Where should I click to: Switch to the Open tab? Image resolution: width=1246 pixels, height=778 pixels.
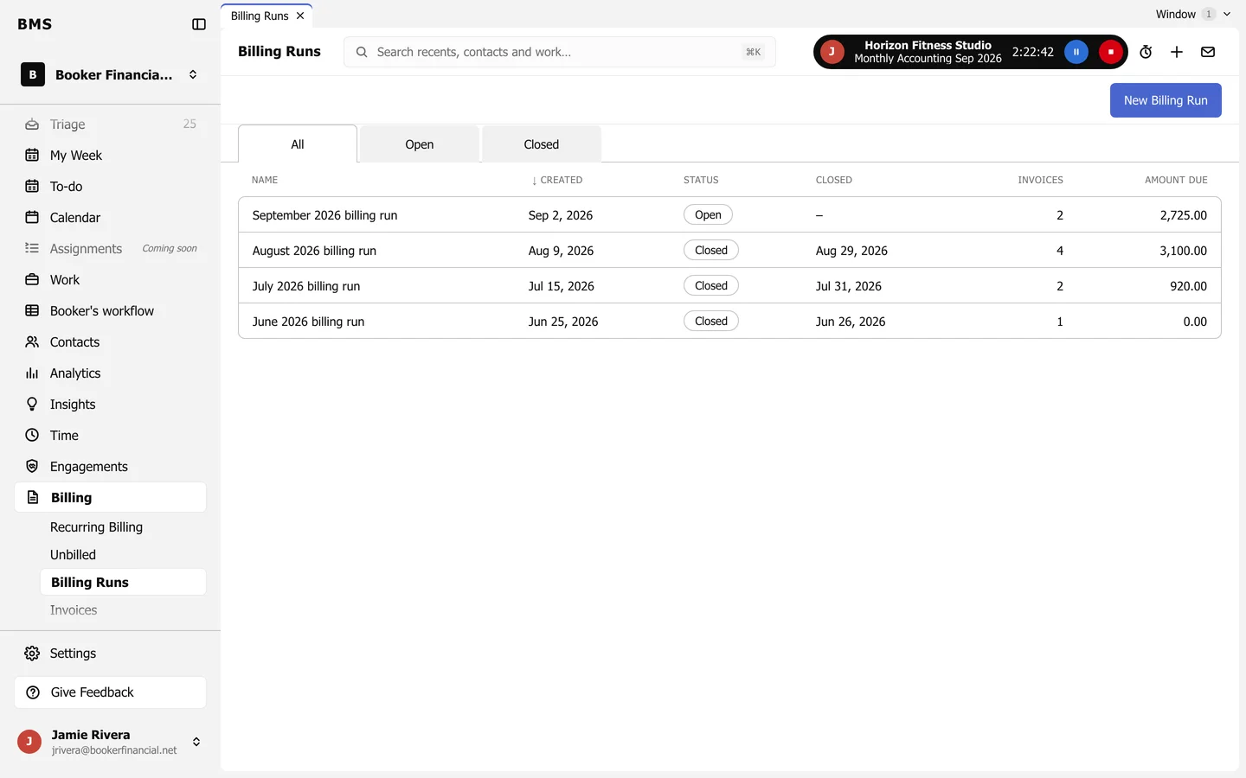coord(420,144)
